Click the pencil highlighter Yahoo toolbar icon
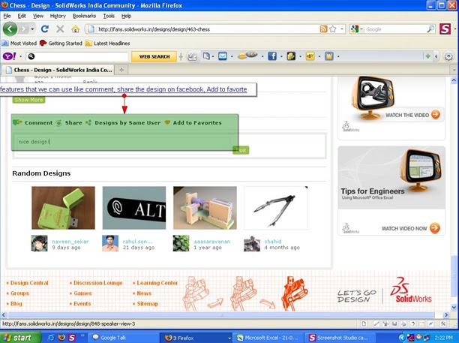The image size is (459, 343). [x=192, y=56]
